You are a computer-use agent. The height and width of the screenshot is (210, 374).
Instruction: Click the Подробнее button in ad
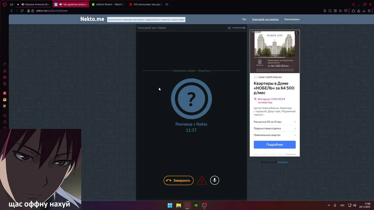tap(275, 145)
